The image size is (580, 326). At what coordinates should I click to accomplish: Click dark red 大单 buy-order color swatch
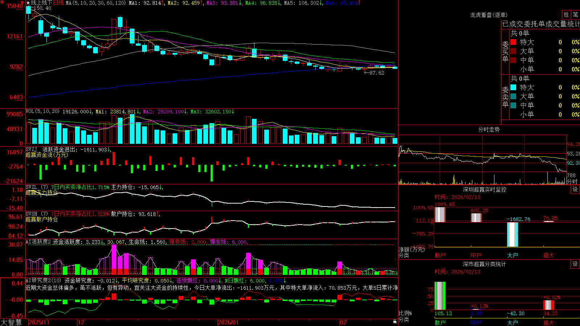tap(513, 51)
